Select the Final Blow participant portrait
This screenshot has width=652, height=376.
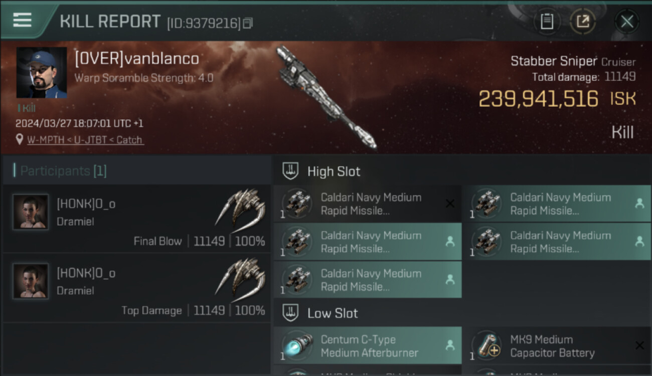pos(31,212)
